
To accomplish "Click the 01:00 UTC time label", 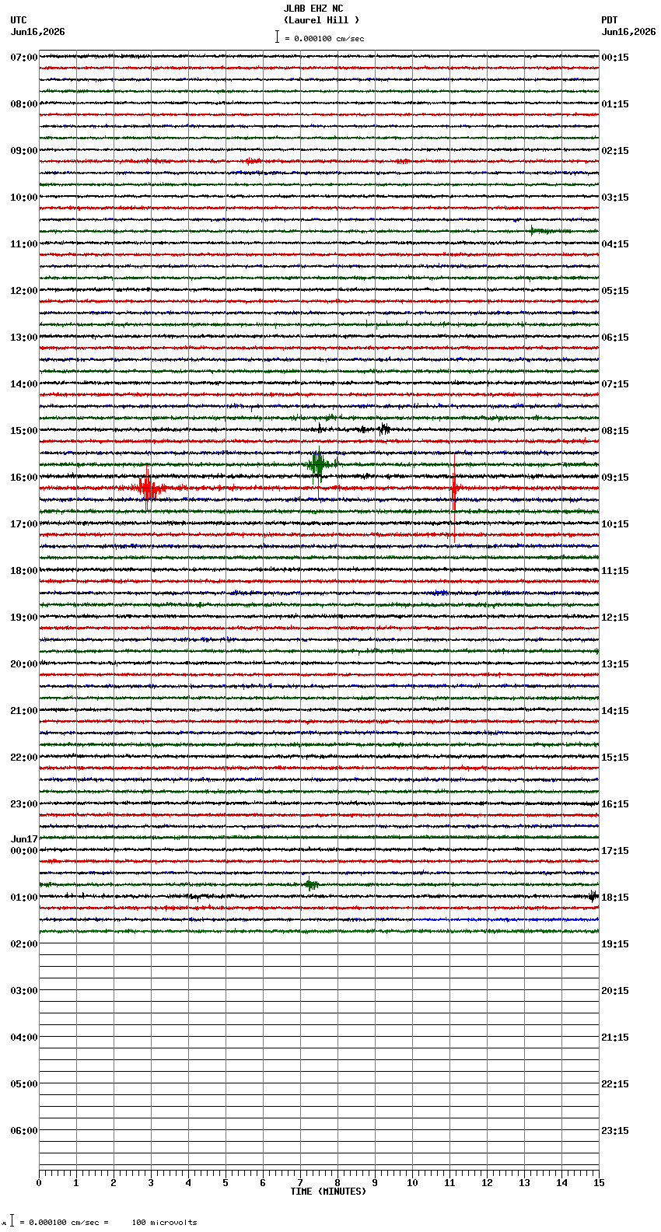I will pos(24,898).
